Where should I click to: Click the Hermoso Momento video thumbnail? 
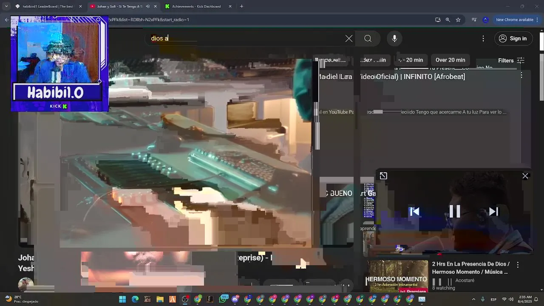(x=397, y=277)
